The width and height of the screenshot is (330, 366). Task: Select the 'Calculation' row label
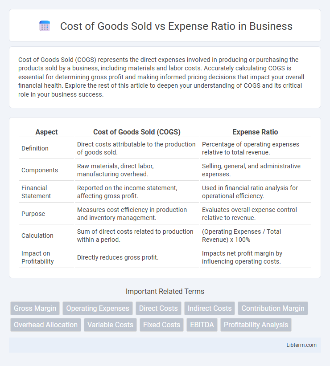click(37, 236)
